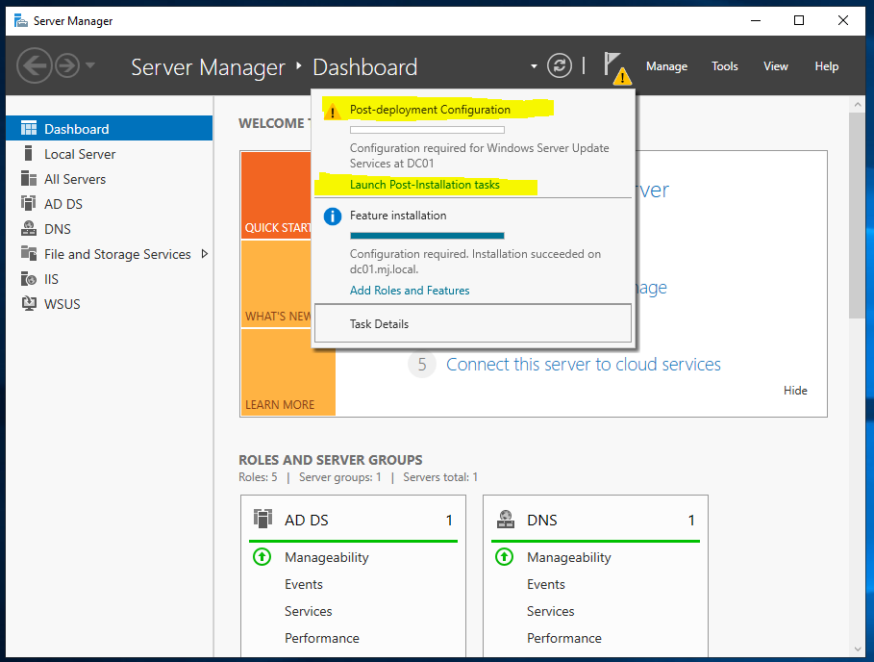Click the Feature installation progress bar
This screenshot has width=874, height=662.
point(427,236)
